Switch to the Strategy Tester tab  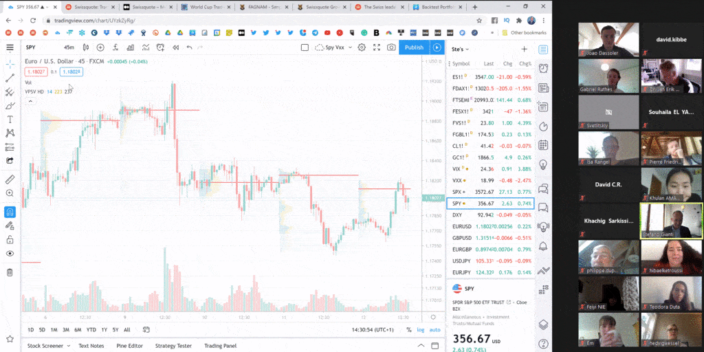click(173, 346)
